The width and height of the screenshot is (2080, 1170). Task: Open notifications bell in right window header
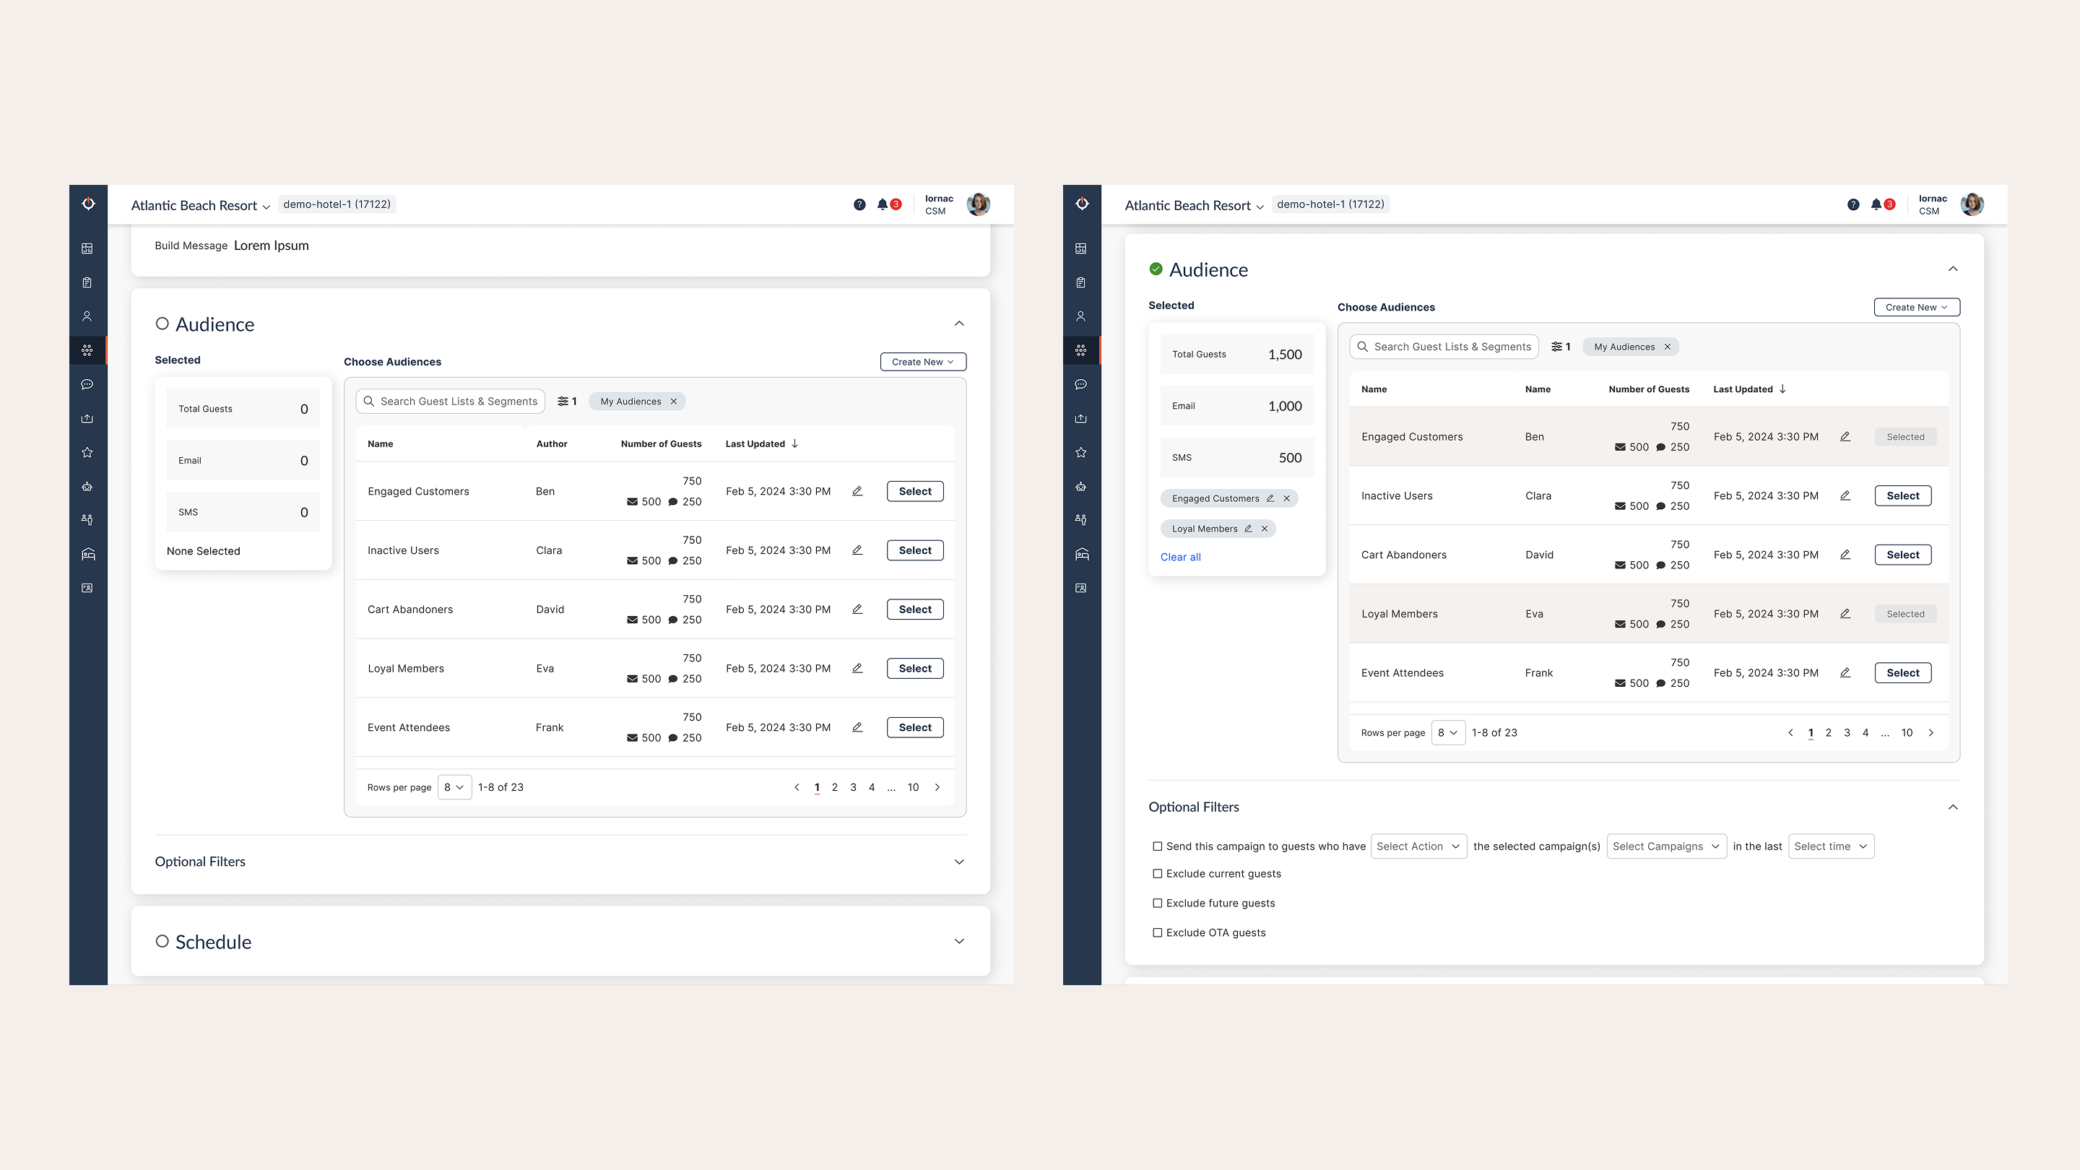[1876, 204]
